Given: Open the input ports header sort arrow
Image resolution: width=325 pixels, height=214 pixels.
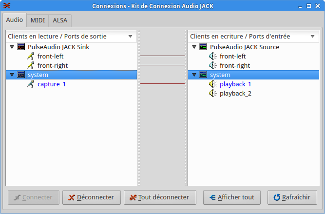Looking at the screenshot, I should tap(312, 37).
